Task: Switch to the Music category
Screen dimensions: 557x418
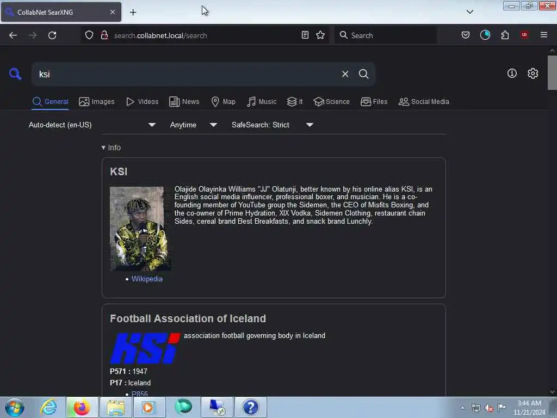Action: [x=262, y=102]
